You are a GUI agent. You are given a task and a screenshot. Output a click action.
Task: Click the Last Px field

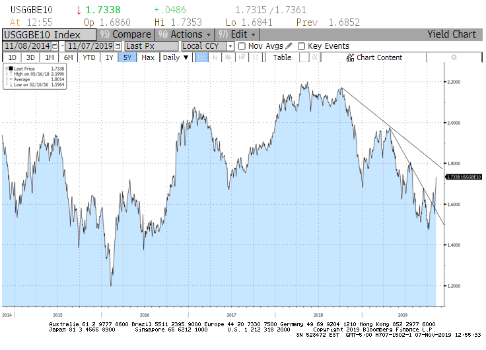pyautogui.click(x=152, y=46)
